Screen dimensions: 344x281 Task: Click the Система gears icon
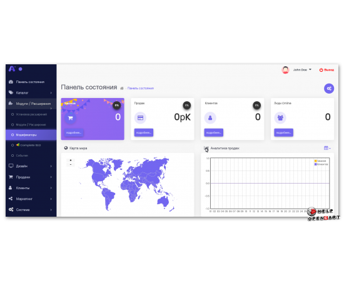[x=11, y=209]
